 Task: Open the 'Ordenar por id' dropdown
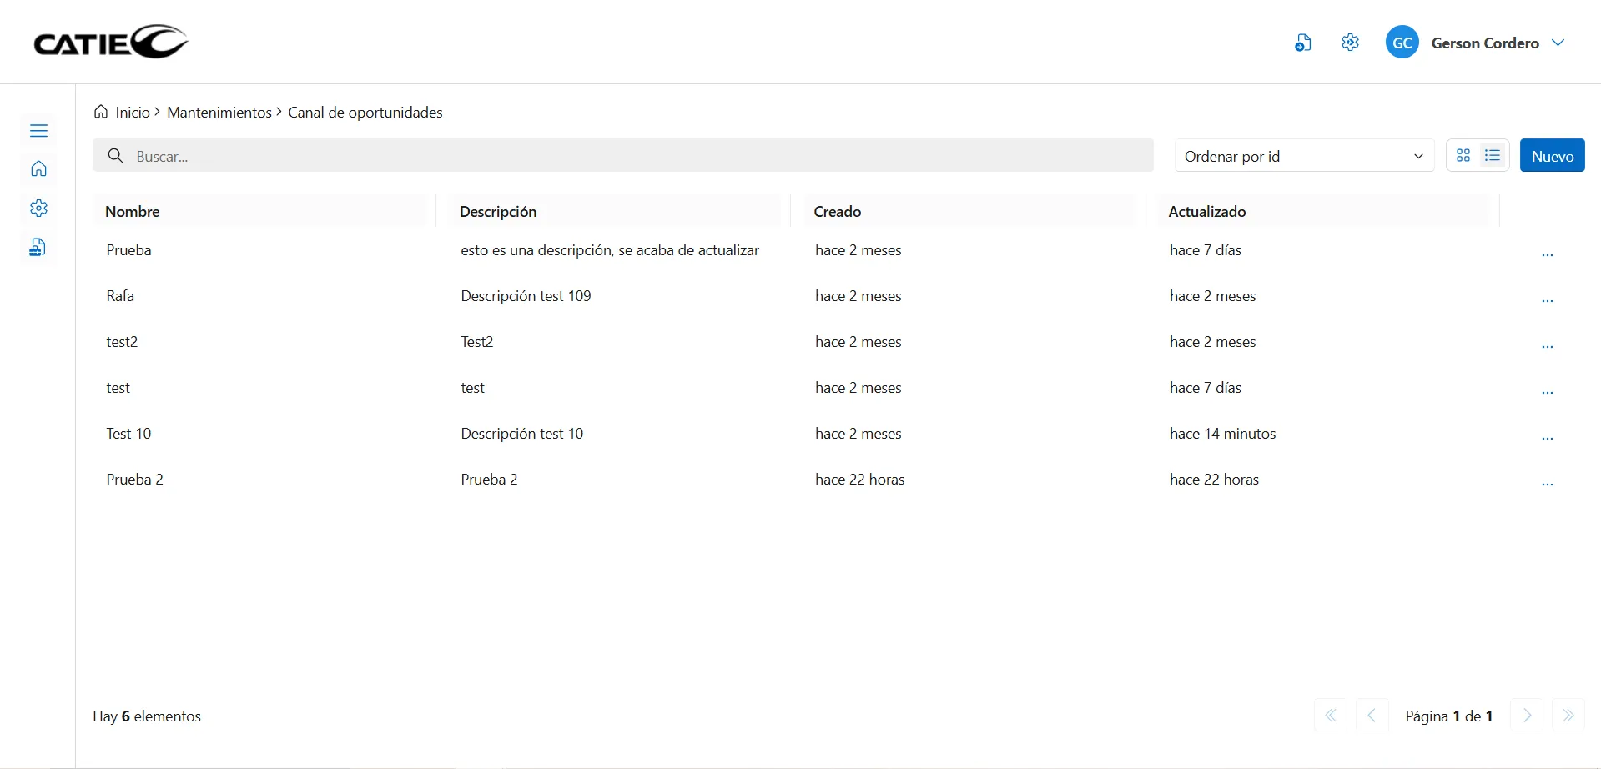tap(1303, 156)
